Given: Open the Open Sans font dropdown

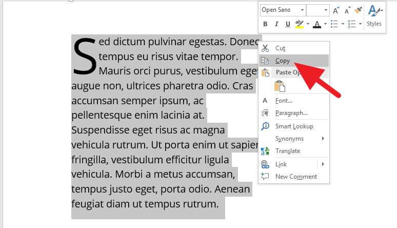Looking at the screenshot, I should coord(283,10).
